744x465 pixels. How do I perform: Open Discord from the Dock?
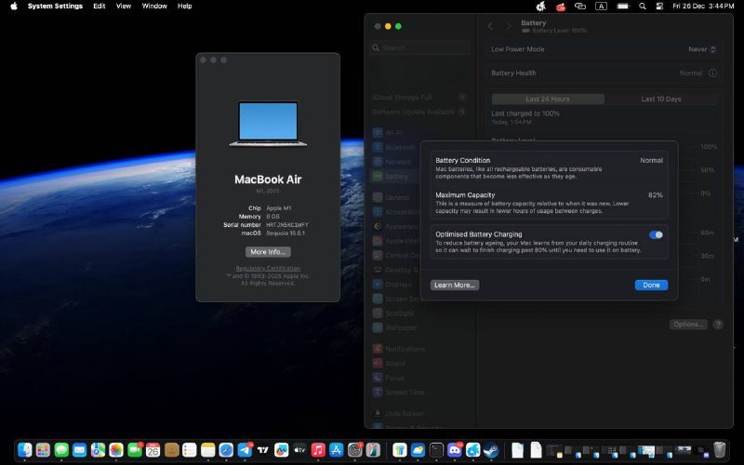(455, 449)
